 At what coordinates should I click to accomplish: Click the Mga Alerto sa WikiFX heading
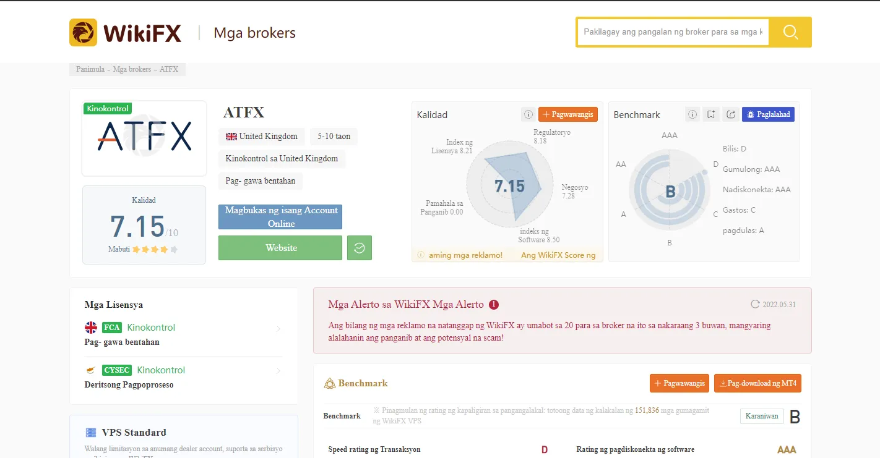click(x=406, y=305)
